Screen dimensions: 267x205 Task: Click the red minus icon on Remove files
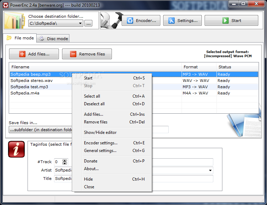tap(73, 54)
